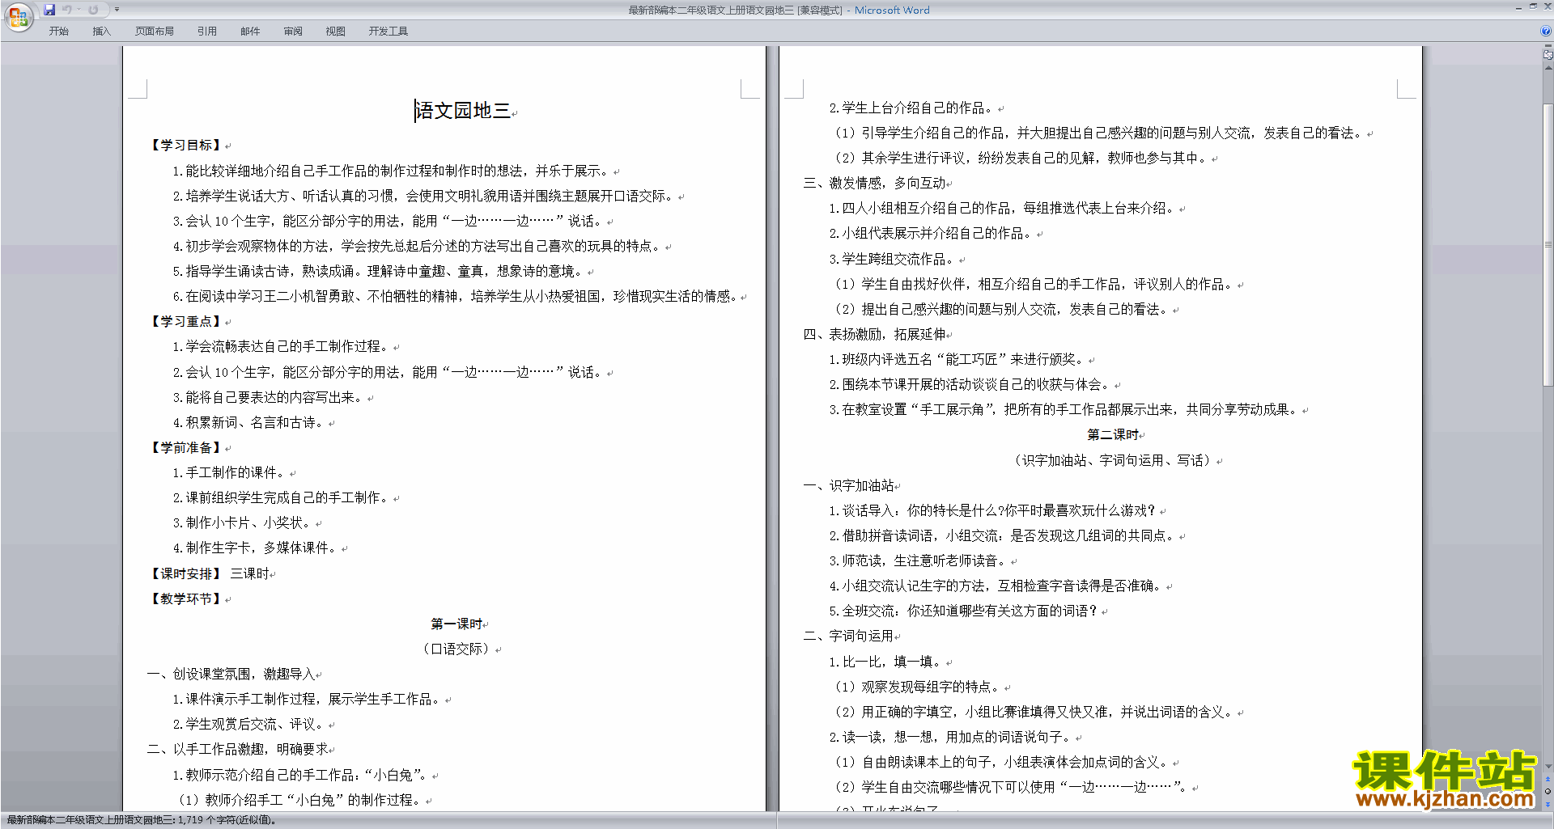Viewport: 1554px width, 829px height.
Task: Click the line 二、字词句运用
Action: 849,637
